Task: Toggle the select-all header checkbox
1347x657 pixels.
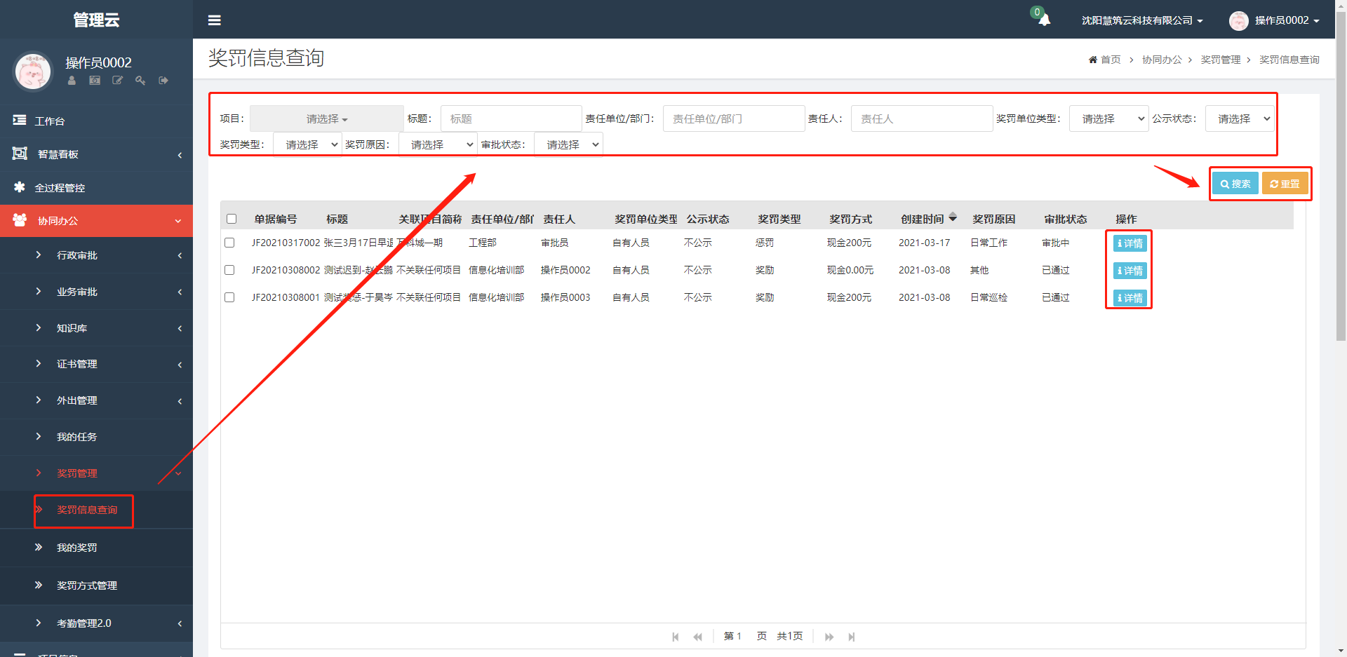Action: [232, 219]
